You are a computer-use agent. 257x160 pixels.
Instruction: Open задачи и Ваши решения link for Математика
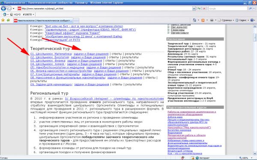click(x=91, y=54)
